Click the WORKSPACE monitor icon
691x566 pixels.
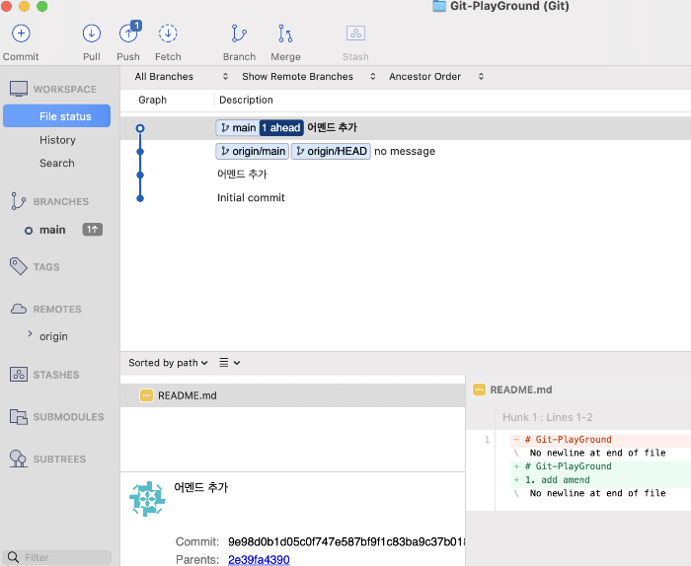pos(19,89)
